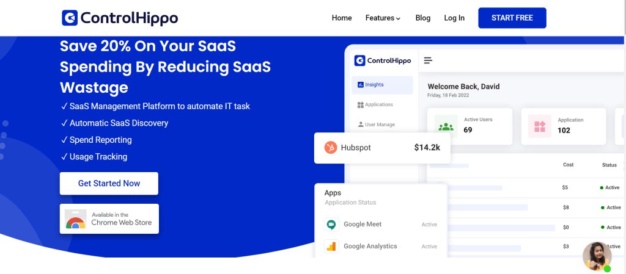Click the $0 cost cell
The width and height of the screenshot is (626, 274).
point(565,228)
